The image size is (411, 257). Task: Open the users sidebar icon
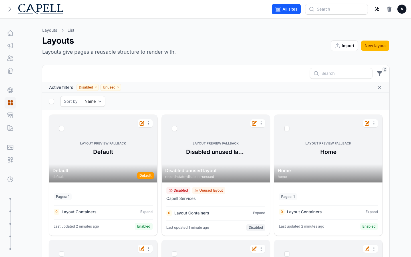tap(10, 58)
